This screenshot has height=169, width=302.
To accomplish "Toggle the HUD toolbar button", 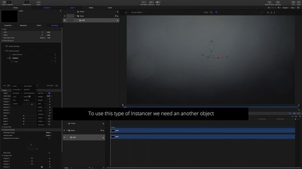I will click(x=293, y=3).
